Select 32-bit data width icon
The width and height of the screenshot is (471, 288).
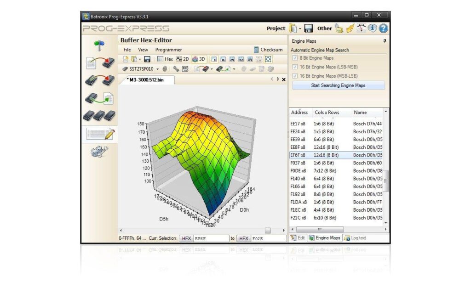click(241, 59)
